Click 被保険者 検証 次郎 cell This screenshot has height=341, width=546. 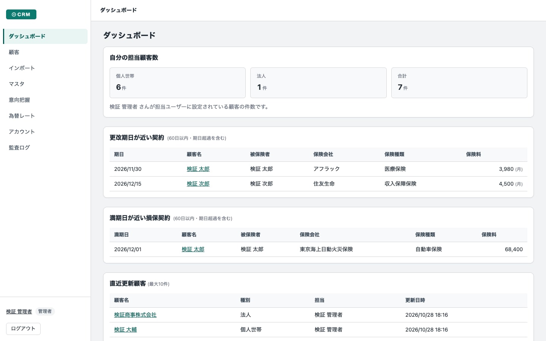[x=261, y=184]
